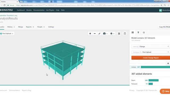The height and width of the screenshot is (95, 170).
Task: Zoom out with the minus icon
Action: click(95, 34)
